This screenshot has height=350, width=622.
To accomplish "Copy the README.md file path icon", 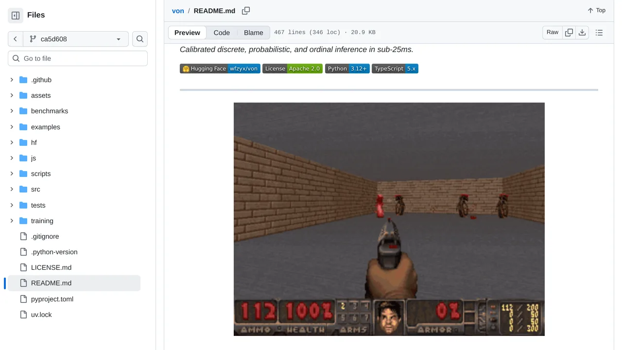I will click(246, 11).
